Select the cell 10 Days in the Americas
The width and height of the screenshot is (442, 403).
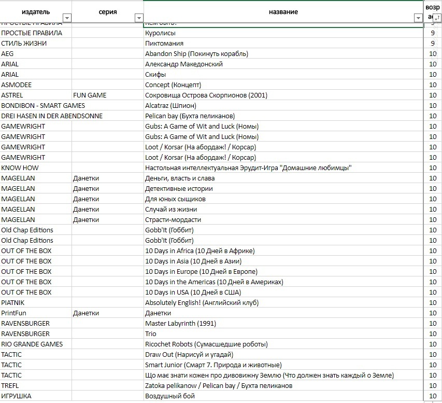(283, 282)
